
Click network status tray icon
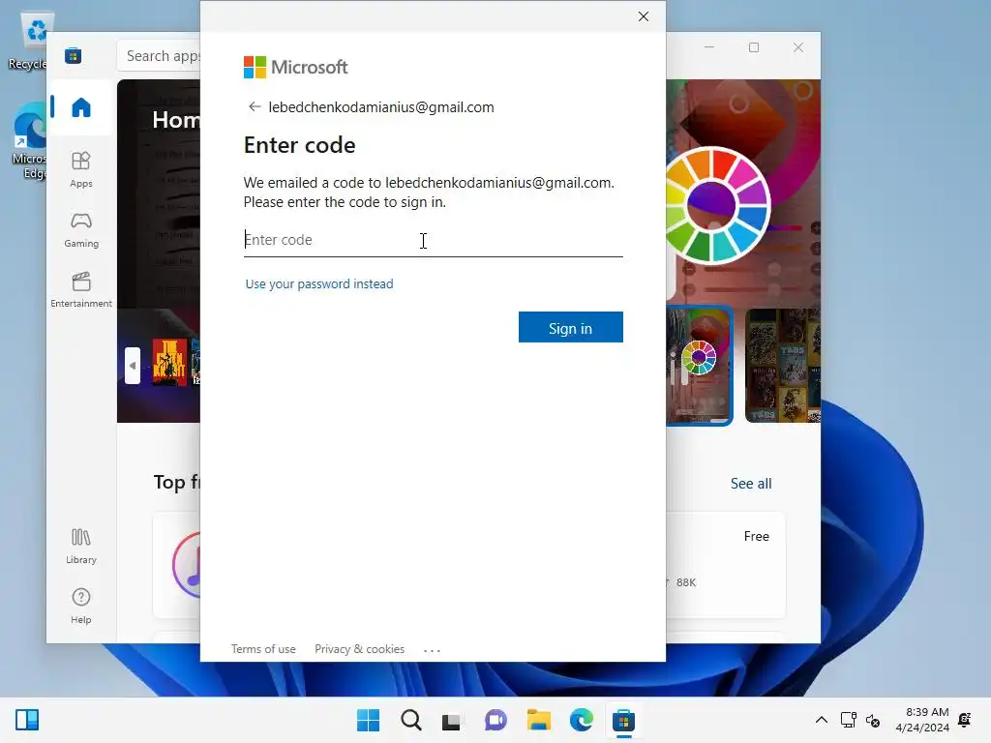tap(848, 720)
